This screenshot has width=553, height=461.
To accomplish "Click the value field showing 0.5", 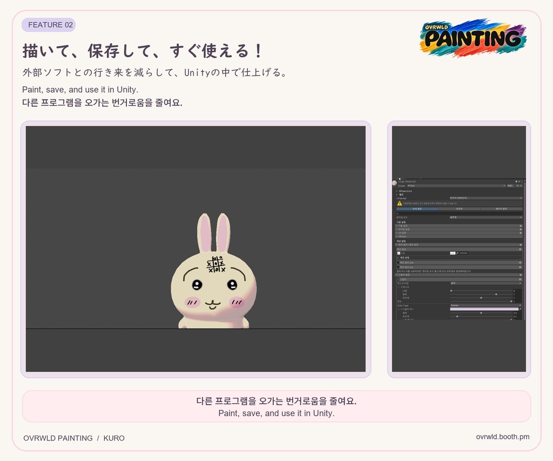I will click(517, 313).
